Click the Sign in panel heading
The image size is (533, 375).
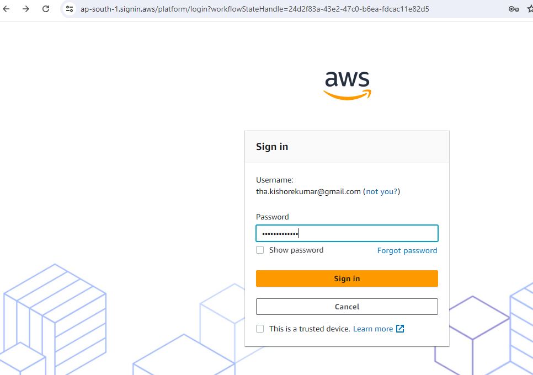[272, 147]
